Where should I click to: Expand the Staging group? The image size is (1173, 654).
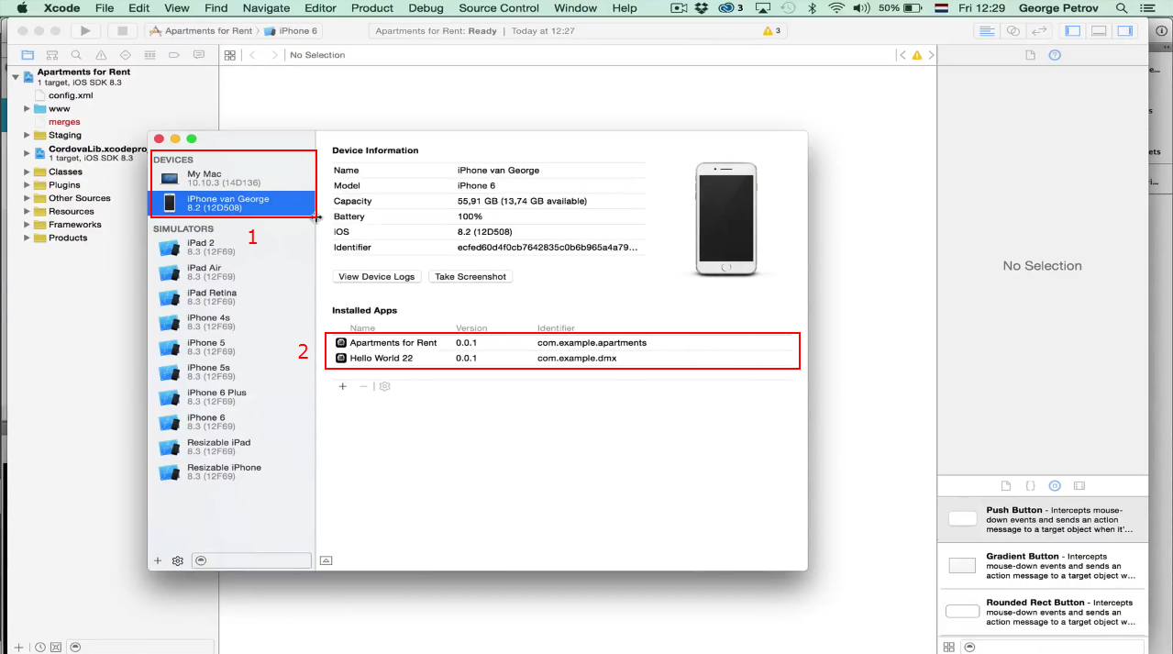(x=28, y=135)
